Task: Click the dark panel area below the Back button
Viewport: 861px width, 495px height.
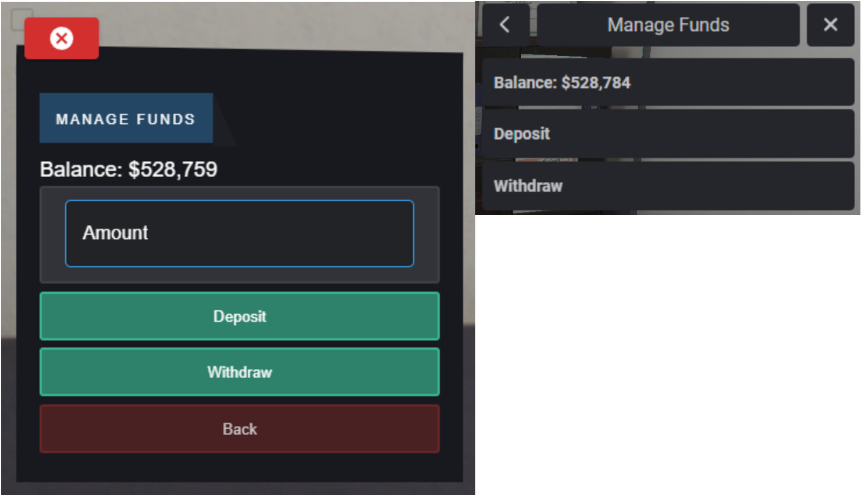Action: click(239, 468)
